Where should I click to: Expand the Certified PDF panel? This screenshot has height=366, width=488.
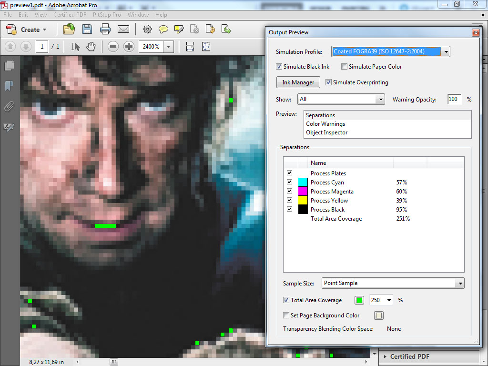tap(385, 356)
